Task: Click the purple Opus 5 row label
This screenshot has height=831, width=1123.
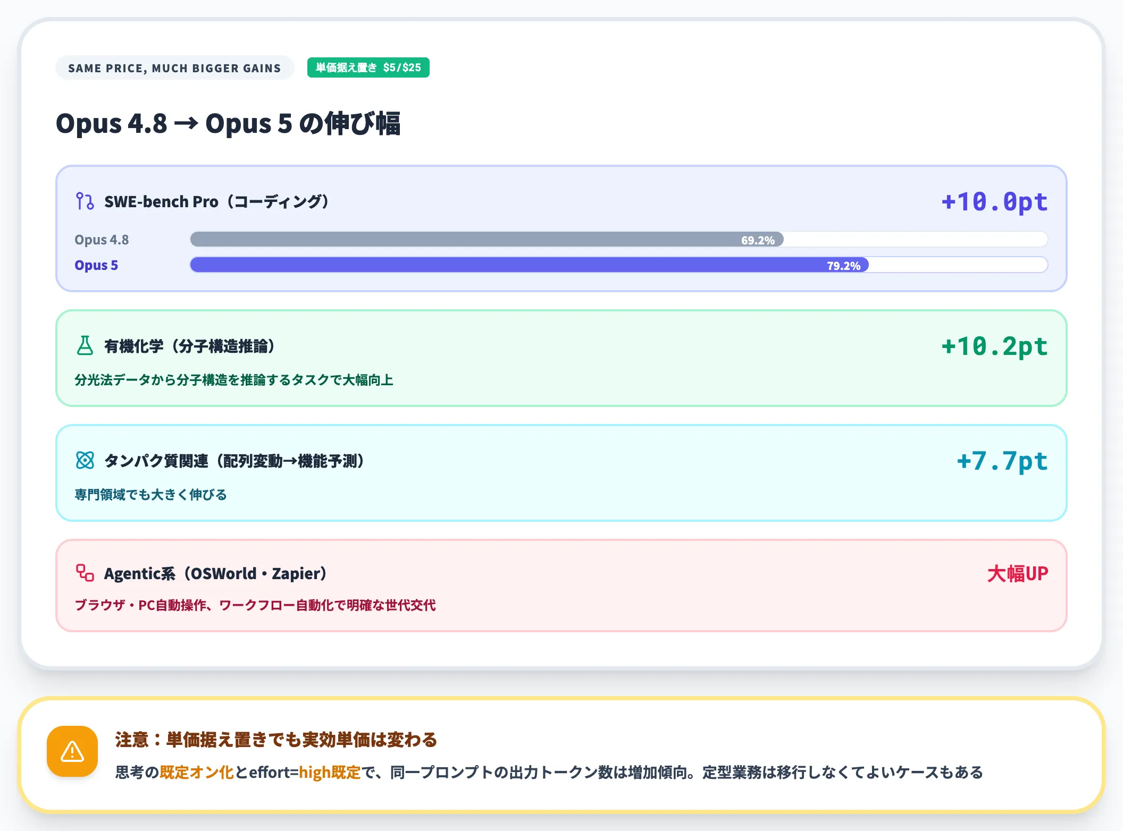Action: point(96,265)
